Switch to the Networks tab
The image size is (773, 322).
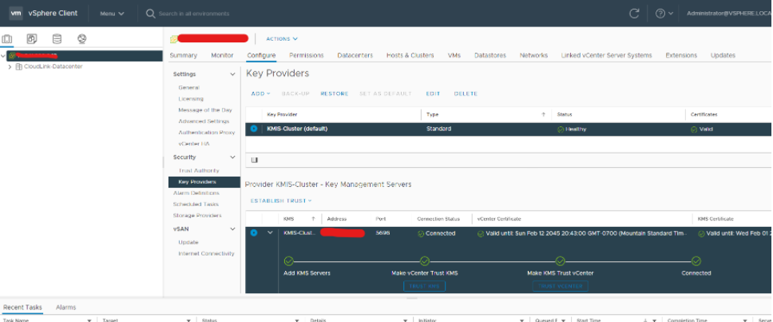[533, 55]
